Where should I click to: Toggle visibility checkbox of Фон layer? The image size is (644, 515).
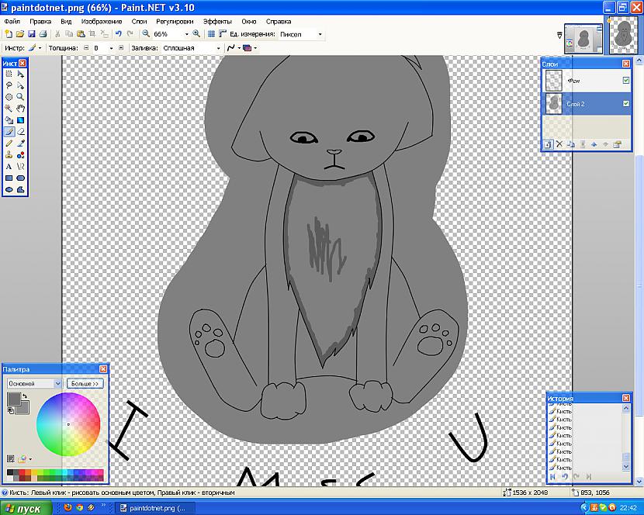[x=626, y=80]
